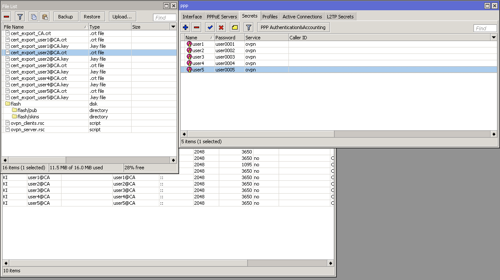Open the column chooser dropdown in PPP Secrets
500x280 pixels.
coord(494,38)
